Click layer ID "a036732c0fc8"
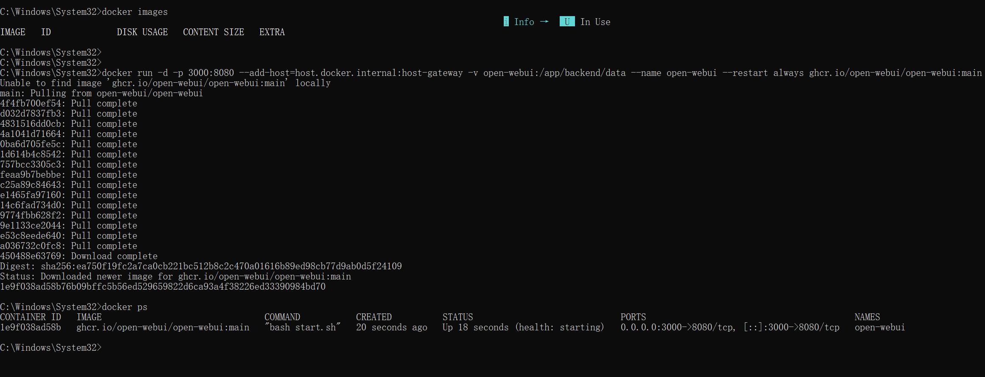The height and width of the screenshot is (377, 985). [31, 246]
